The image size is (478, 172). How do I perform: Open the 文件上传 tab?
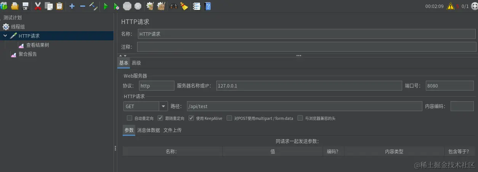tap(173, 130)
